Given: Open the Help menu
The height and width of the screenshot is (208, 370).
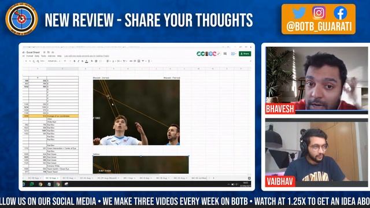Looking at the screenshot, I should coord(59,56).
